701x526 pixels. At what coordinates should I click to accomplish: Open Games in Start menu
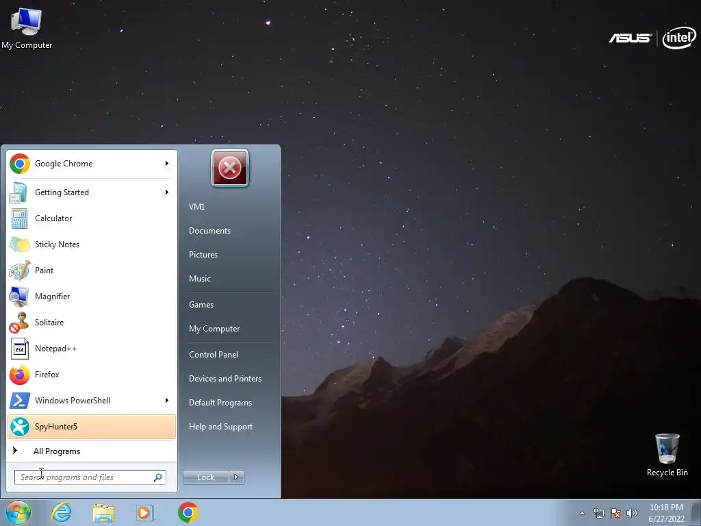point(201,305)
